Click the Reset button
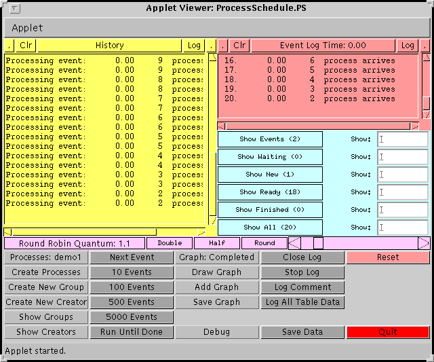The image size is (434, 362). [388, 257]
